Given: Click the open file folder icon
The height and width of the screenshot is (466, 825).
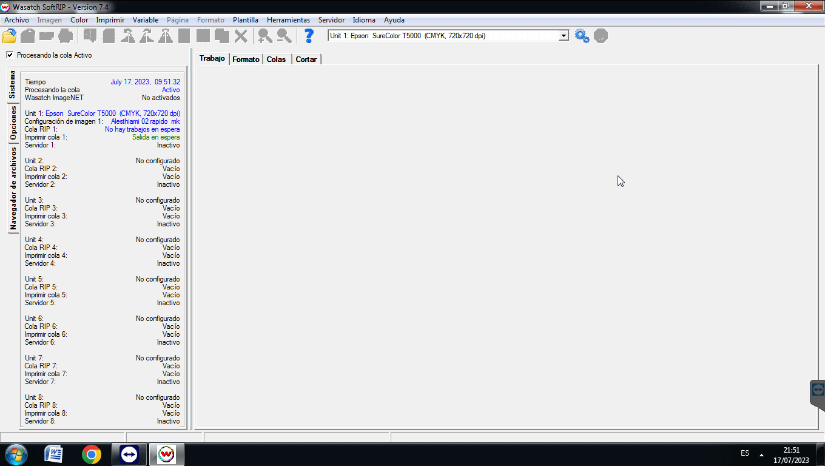Looking at the screenshot, I should click(x=9, y=36).
